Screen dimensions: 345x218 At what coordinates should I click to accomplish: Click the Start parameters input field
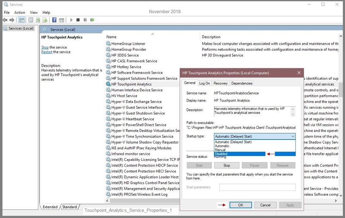(x=257, y=187)
